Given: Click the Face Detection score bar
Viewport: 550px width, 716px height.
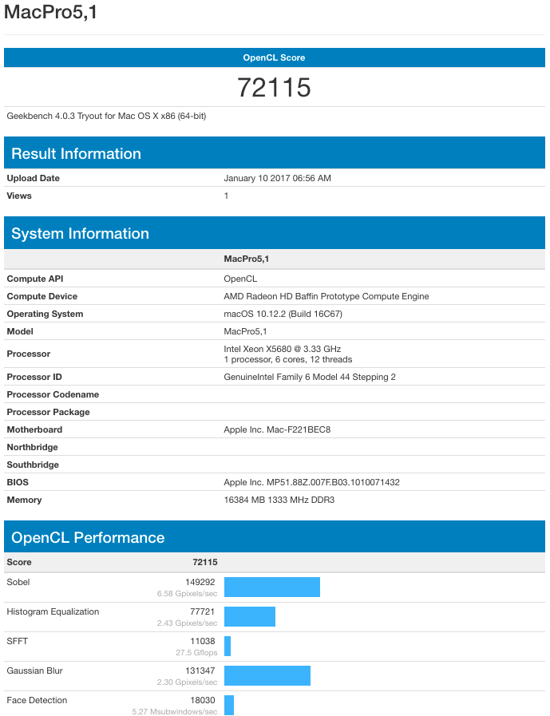Looking at the screenshot, I should (229, 706).
